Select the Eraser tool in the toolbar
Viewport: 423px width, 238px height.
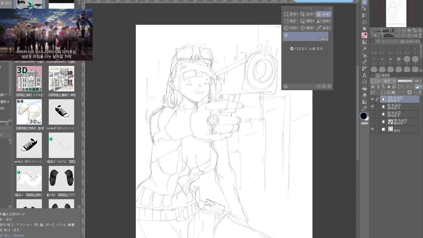[365, 95]
